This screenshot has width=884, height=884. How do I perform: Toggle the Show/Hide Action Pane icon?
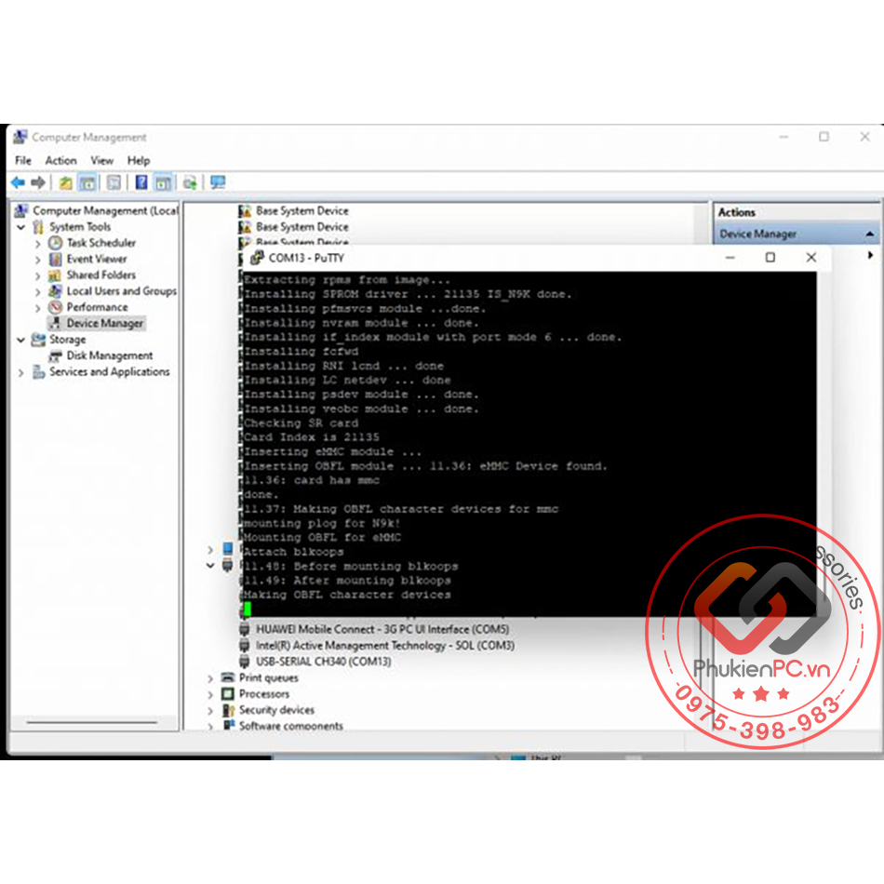click(x=163, y=182)
